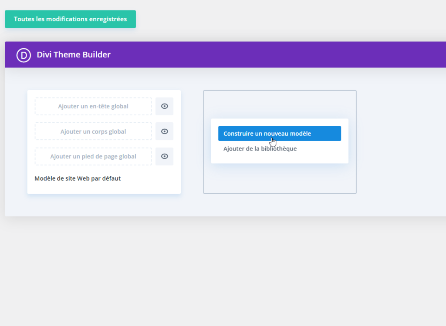This screenshot has height=326, width=446.
Task: Click the Divi D logo icon
Action: [x=24, y=55]
